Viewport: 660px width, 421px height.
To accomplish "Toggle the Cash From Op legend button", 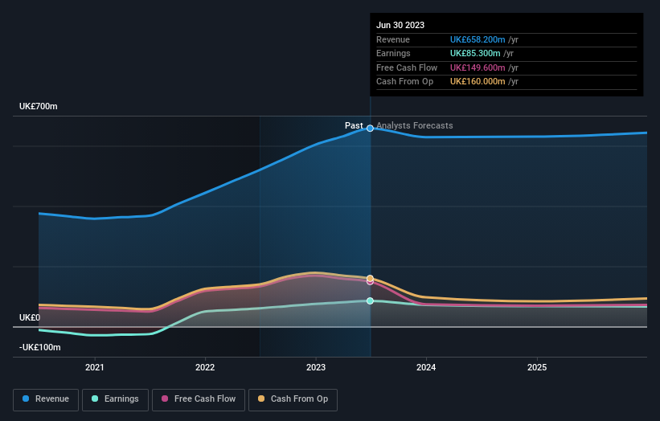I will click(293, 399).
